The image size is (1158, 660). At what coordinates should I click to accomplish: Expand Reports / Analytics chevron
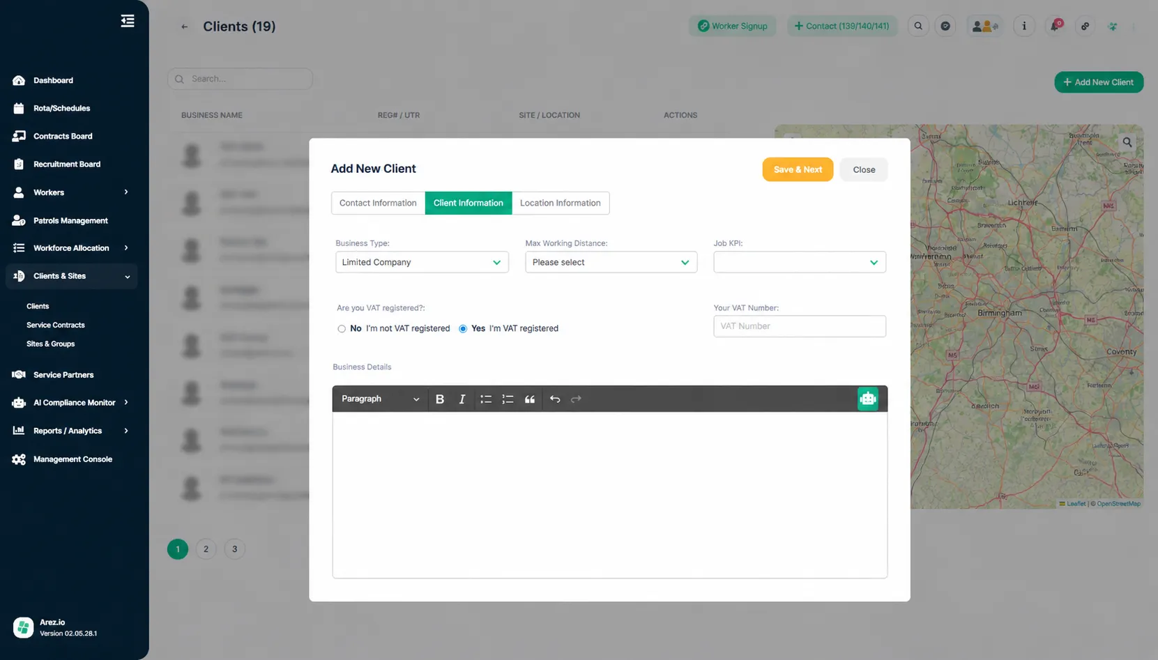(126, 431)
